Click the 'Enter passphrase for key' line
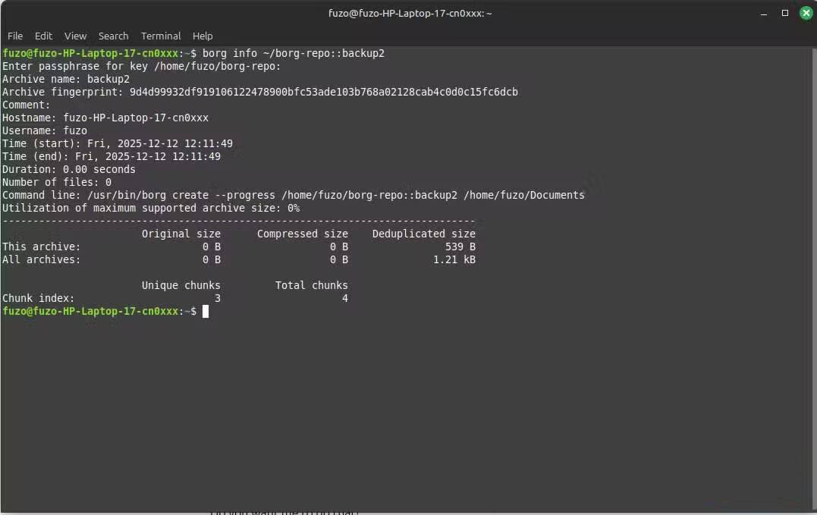 tap(141, 66)
